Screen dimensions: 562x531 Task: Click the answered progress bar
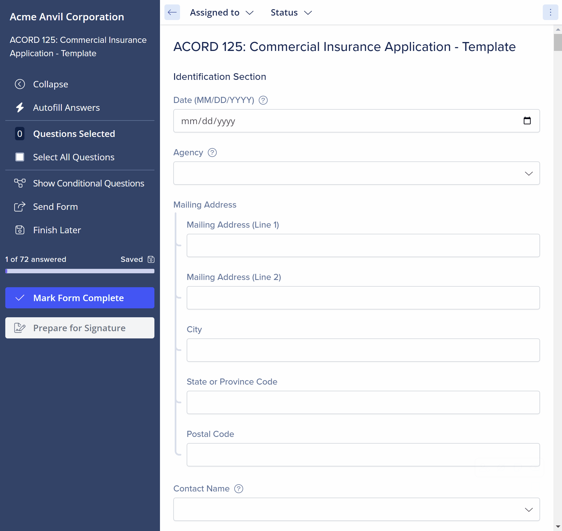[80, 271]
